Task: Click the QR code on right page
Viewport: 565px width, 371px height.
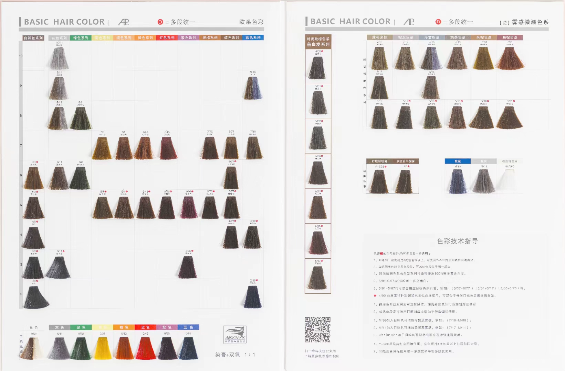Action: point(317,330)
